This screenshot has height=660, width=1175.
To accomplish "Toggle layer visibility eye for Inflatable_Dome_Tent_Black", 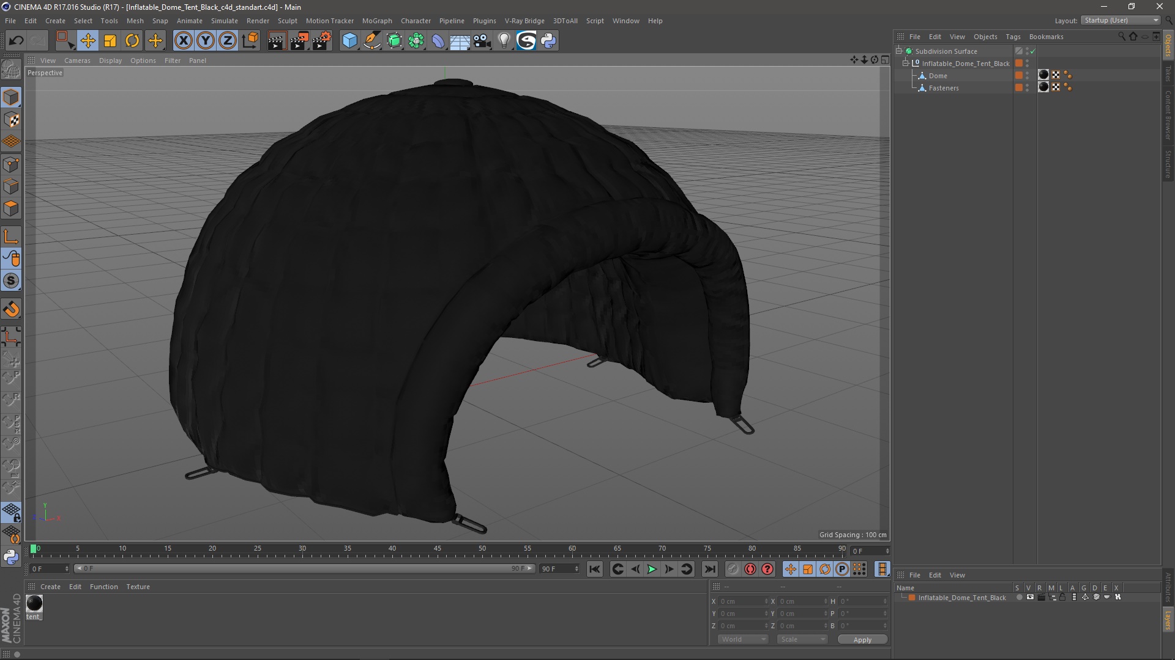I will click(1030, 598).
